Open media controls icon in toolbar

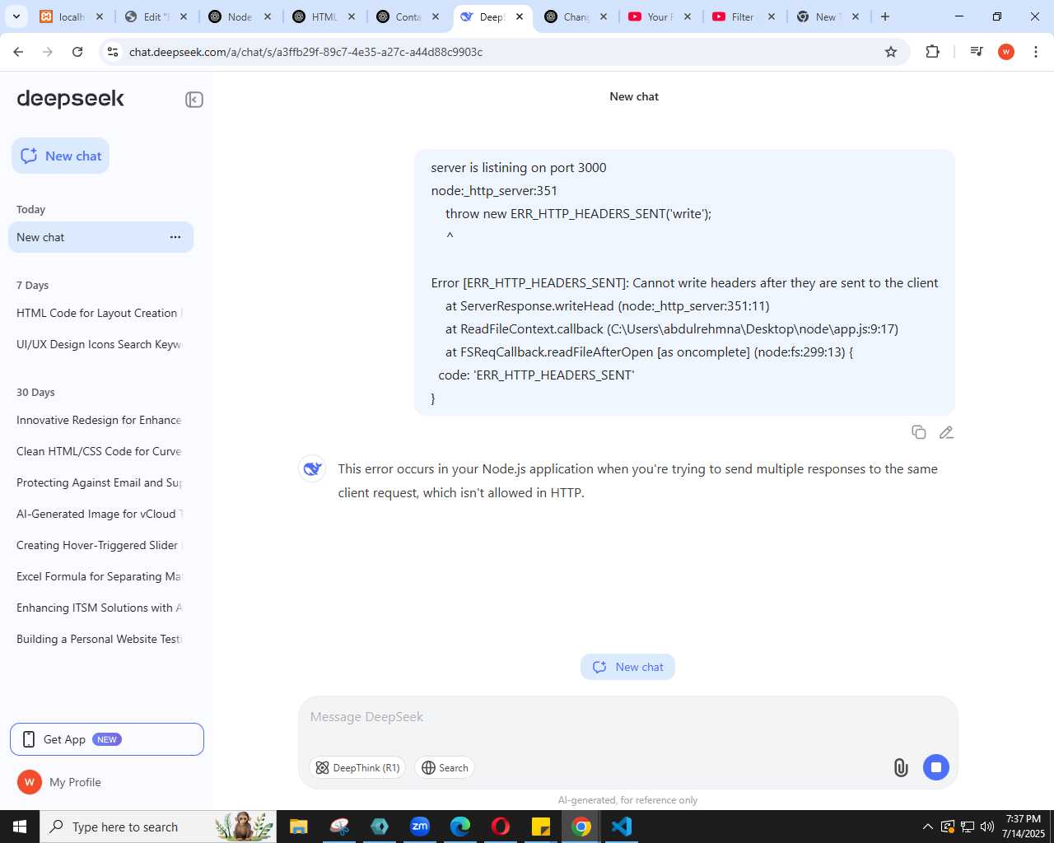point(977,52)
